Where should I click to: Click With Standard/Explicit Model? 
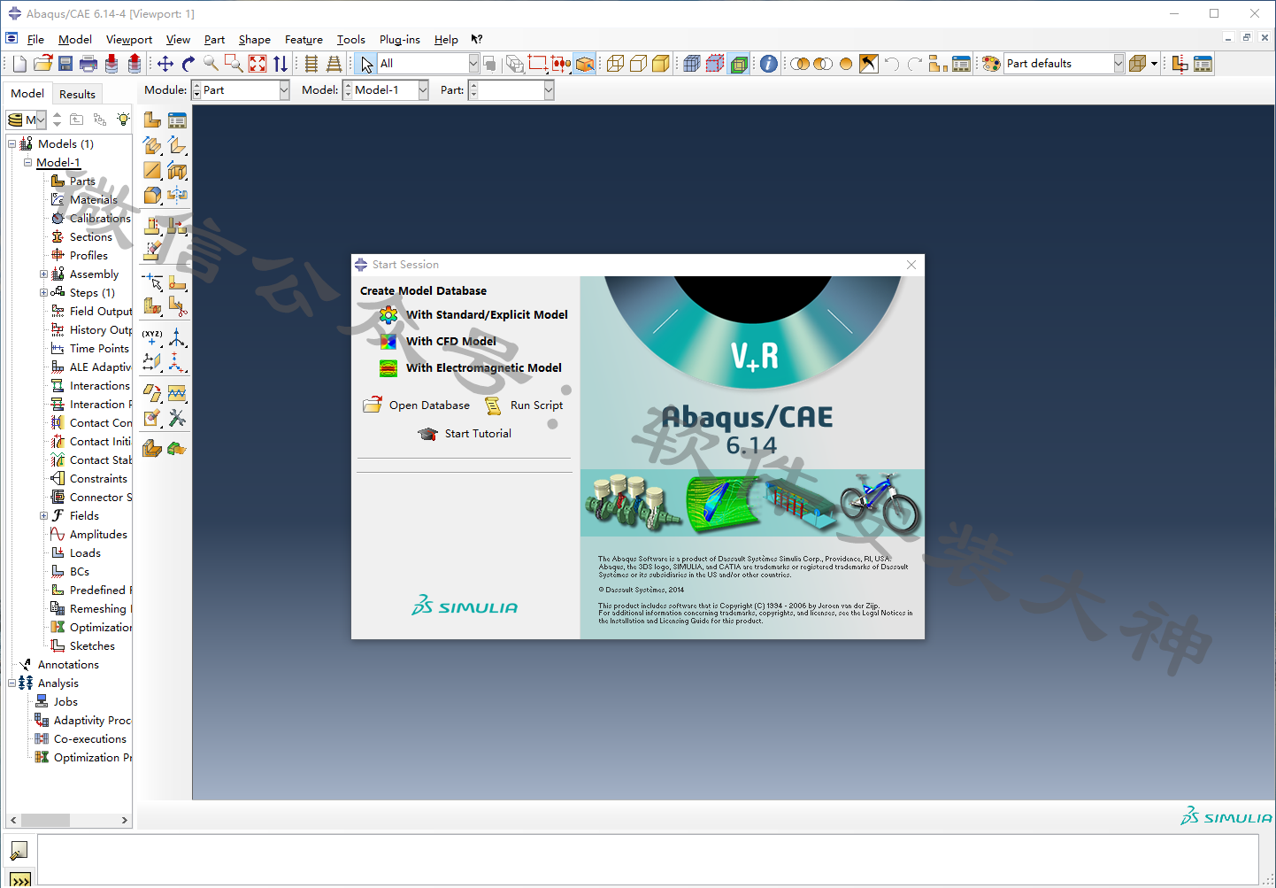(487, 314)
